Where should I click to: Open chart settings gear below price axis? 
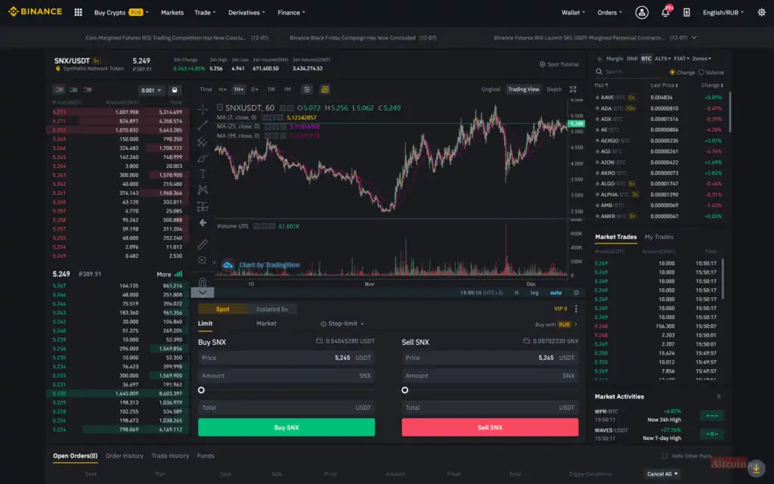point(576,293)
